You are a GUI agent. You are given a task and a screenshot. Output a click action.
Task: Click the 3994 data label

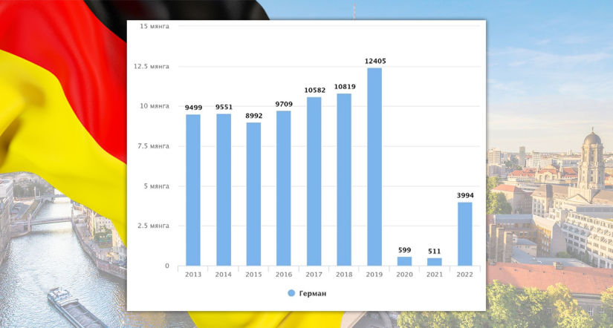(465, 196)
